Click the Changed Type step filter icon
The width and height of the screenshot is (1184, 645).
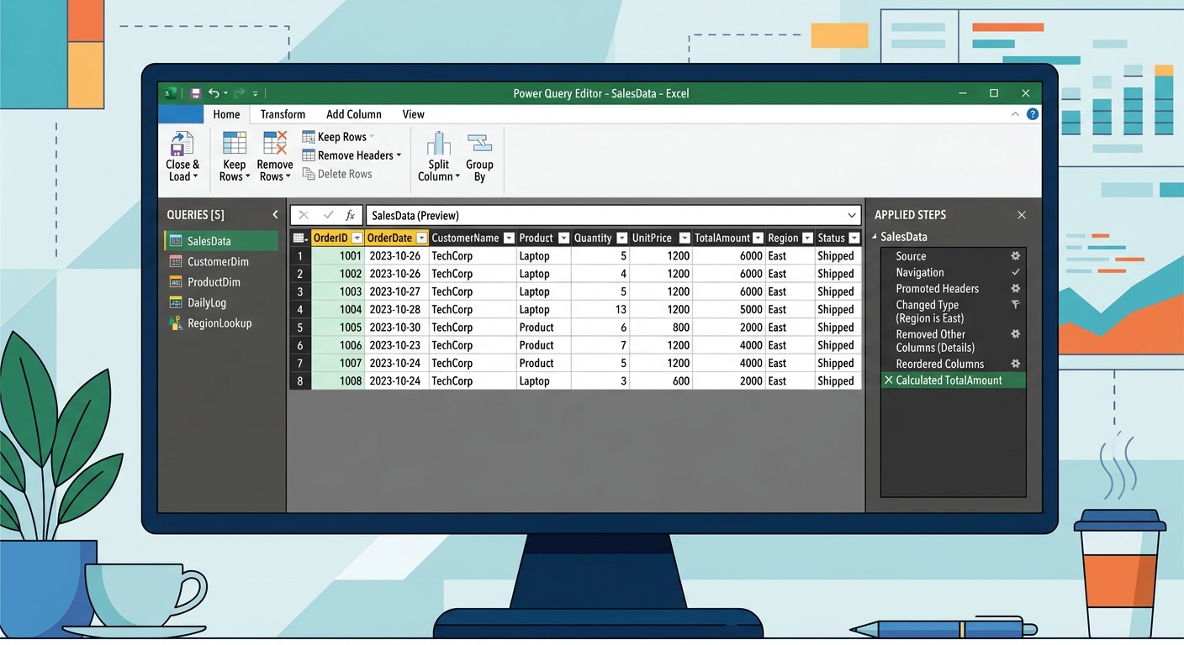click(1015, 305)
